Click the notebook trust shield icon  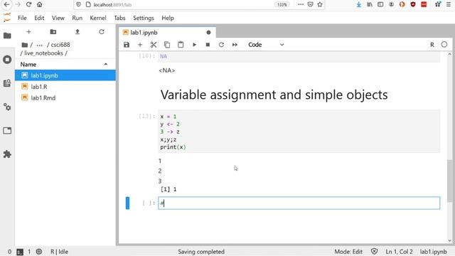coord(375,251)
